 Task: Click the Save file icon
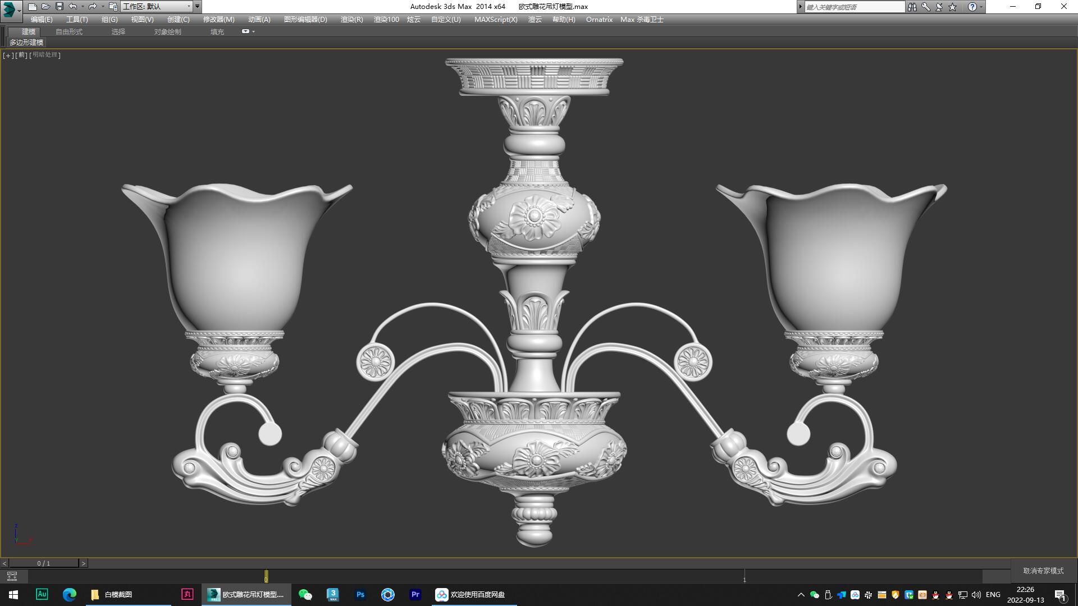(x=58, y=6)
